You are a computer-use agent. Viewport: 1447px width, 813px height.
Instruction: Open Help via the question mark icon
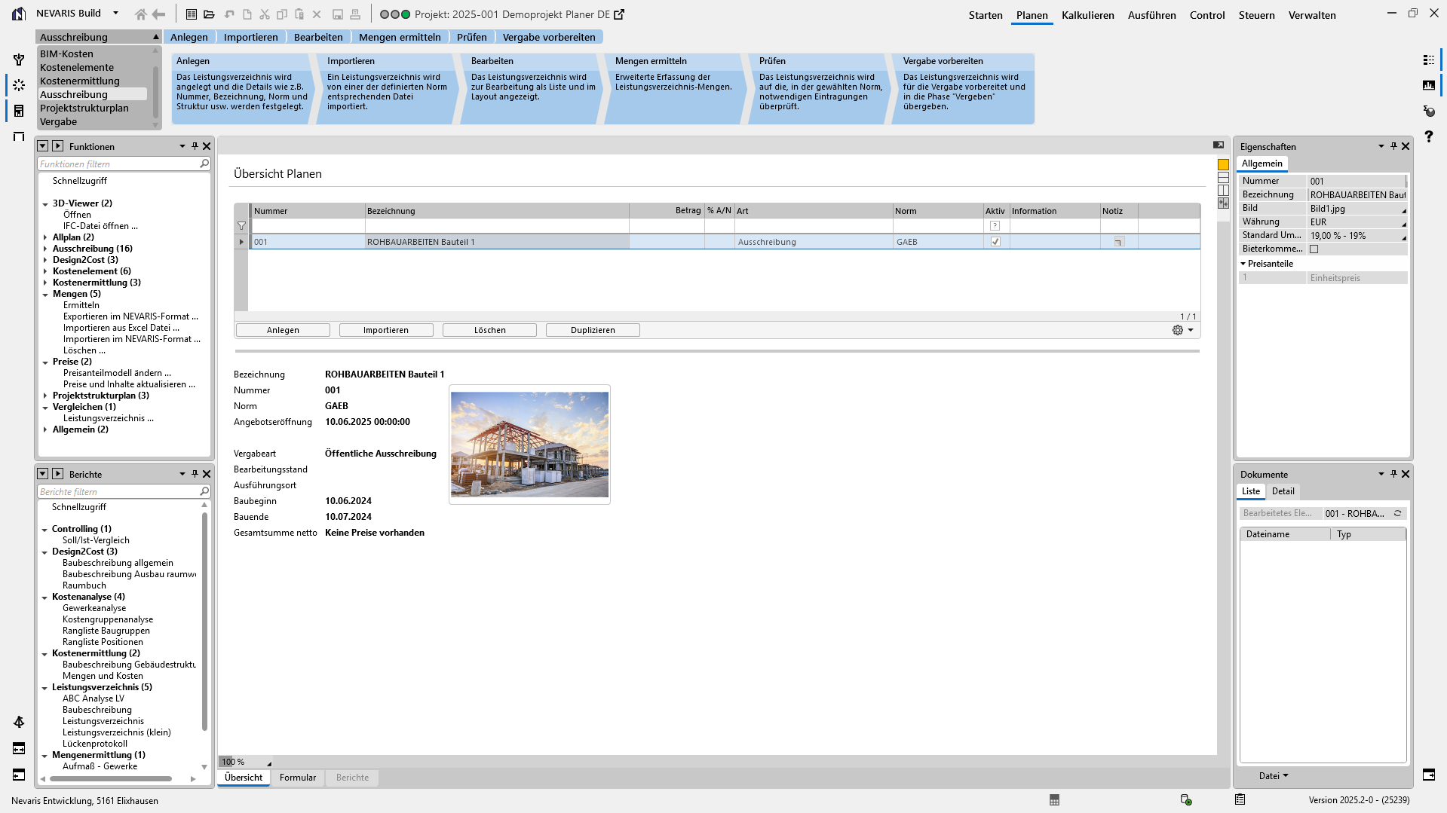pos(1428,137)
